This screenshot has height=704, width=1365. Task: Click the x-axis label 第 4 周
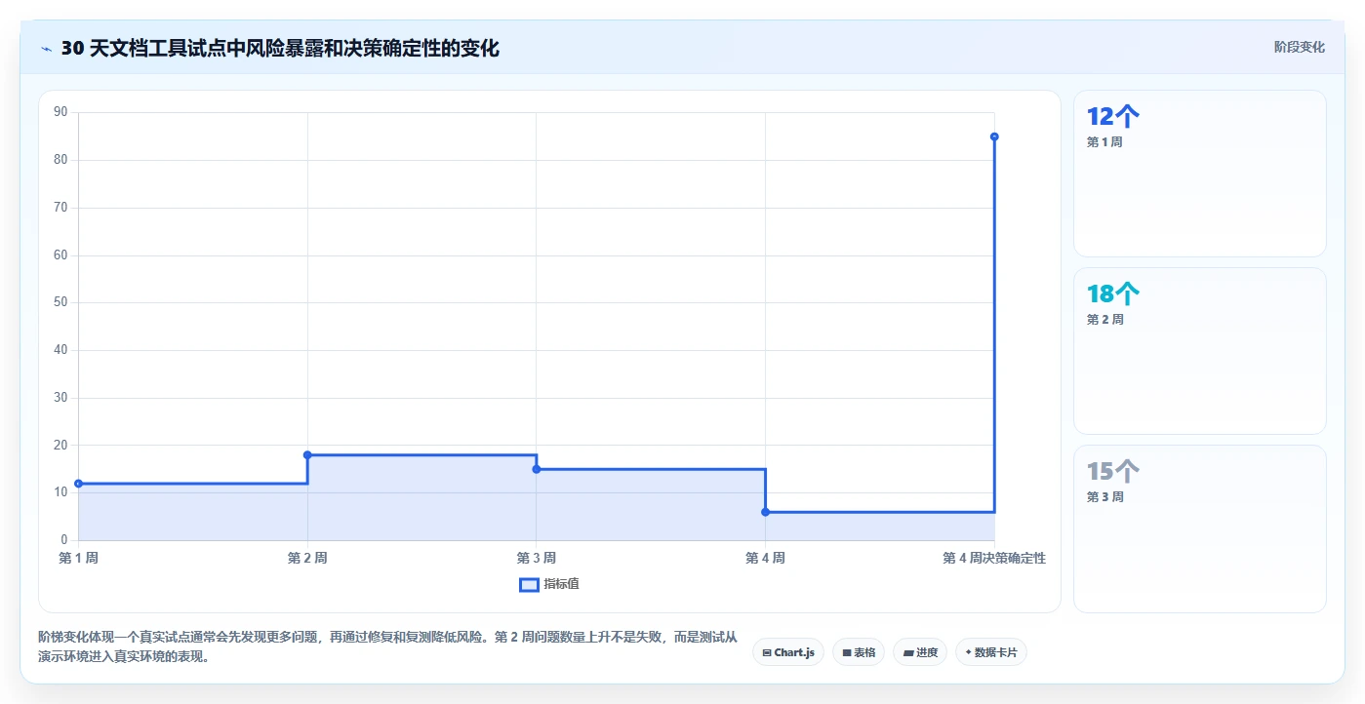point(765,558)
